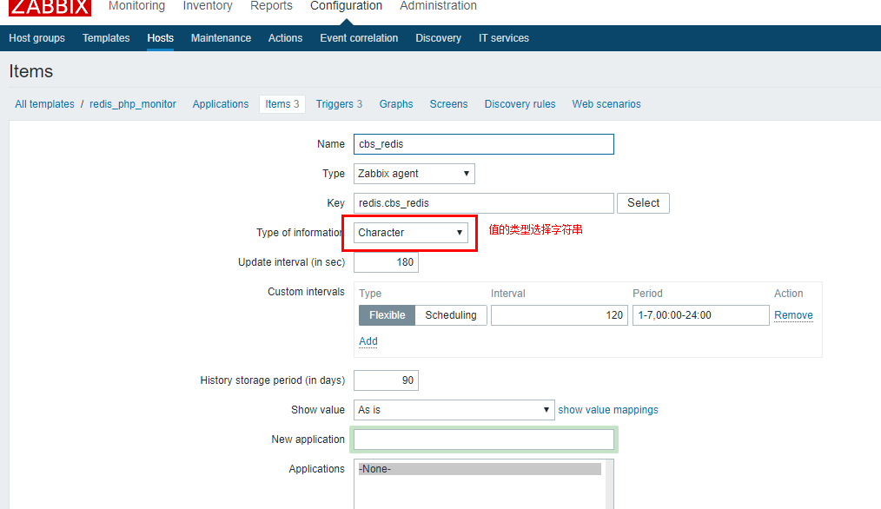881x509 pixels.
Task: Open the Applications link in the breadcrumb
Action: 221,104
